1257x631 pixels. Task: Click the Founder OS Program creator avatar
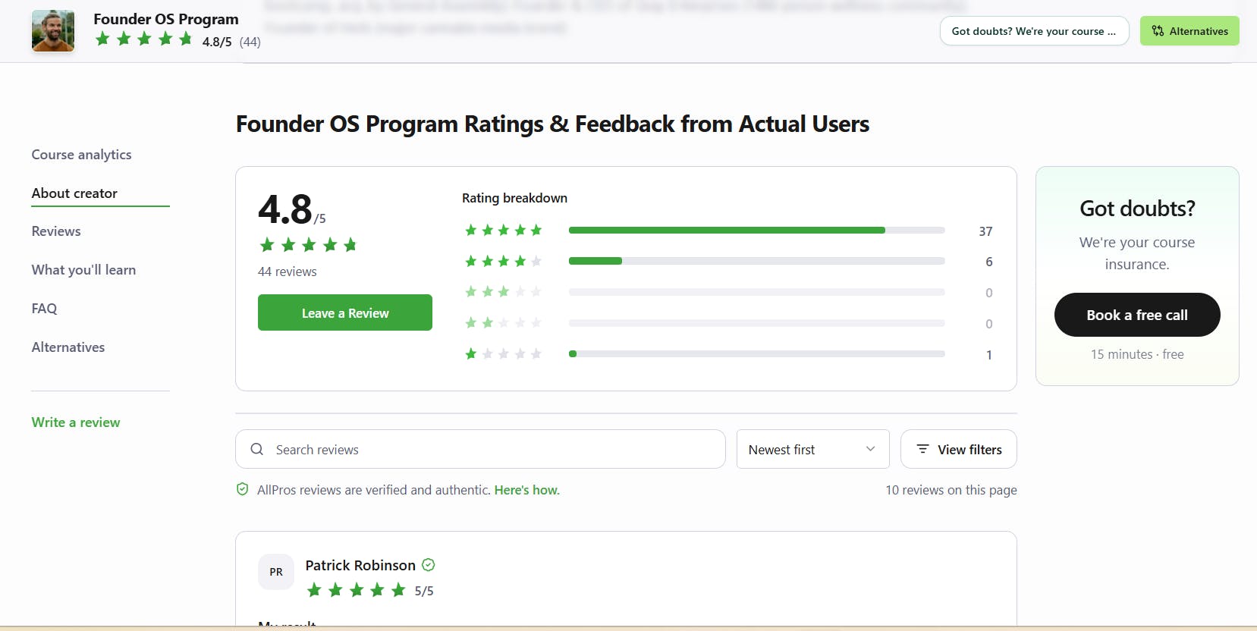[x=53, y=31]
